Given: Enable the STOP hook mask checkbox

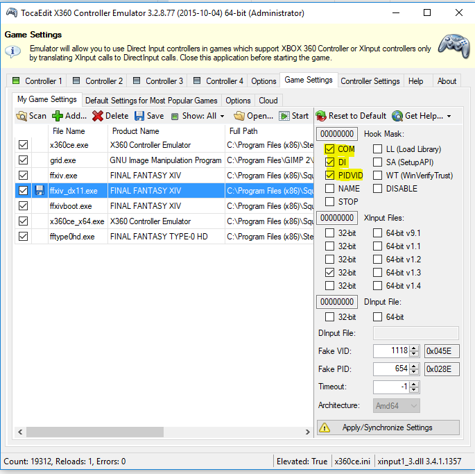Looking at the screenshot, I should [x=329, y=201].
